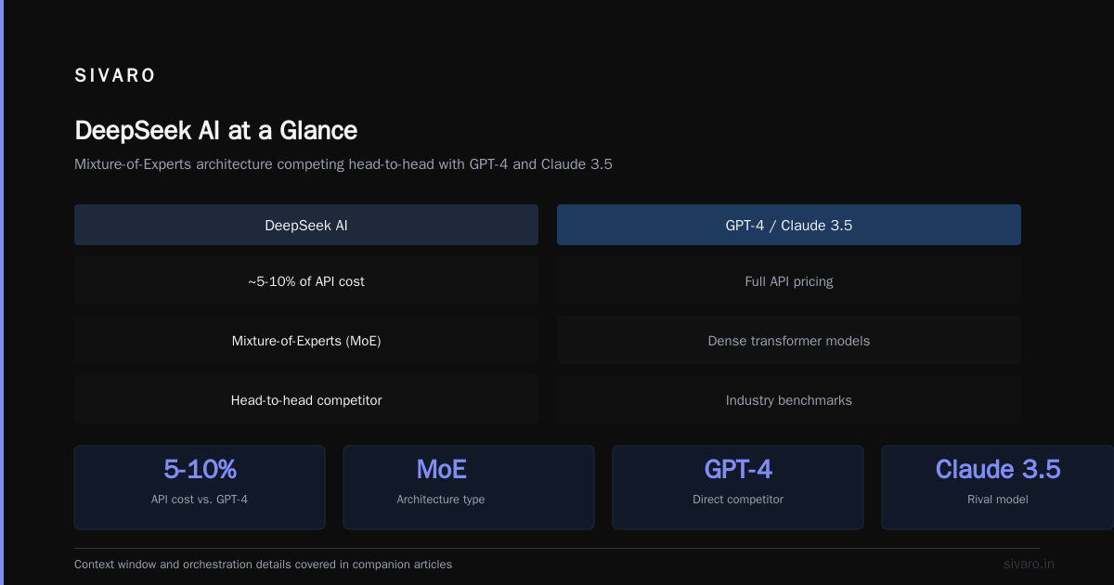Select the Mixture-of-Experts architecture subtitle line

[343, 164]
